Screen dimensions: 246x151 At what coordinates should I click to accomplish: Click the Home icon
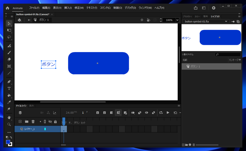(7, 8)
